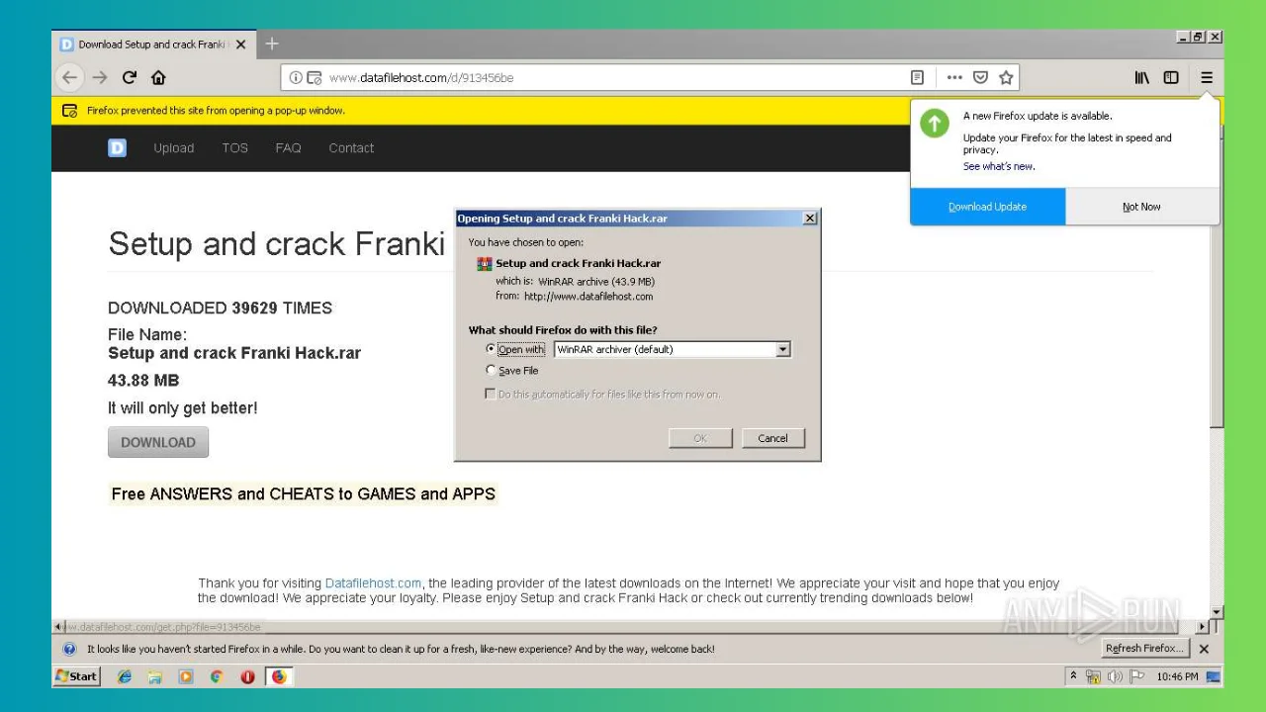The image size is (1266, 712).
Task: Click the Firefox taskbar button
Action: tap(279, 676)
